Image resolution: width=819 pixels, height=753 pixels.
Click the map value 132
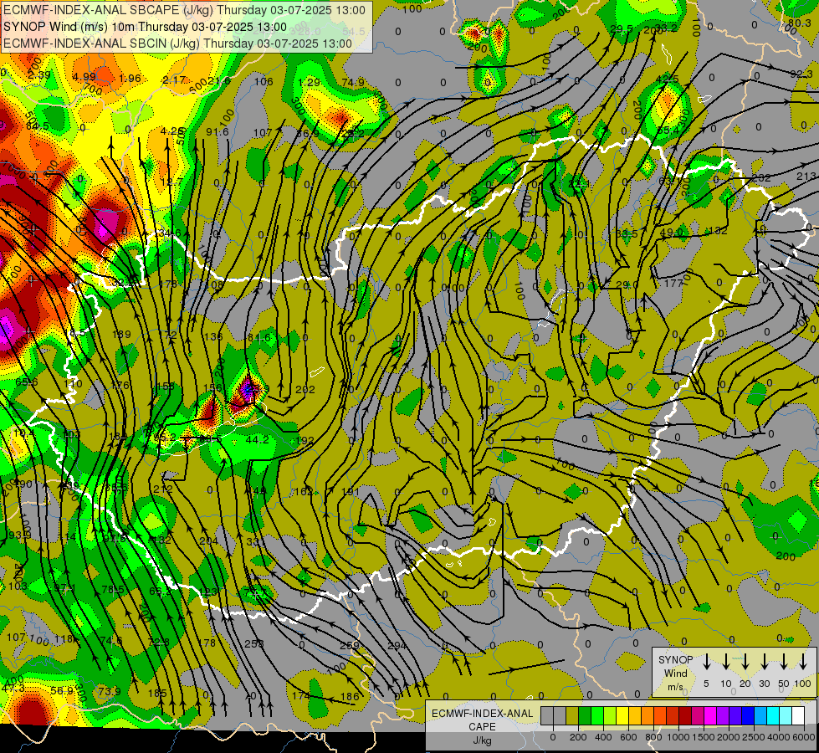718,230
